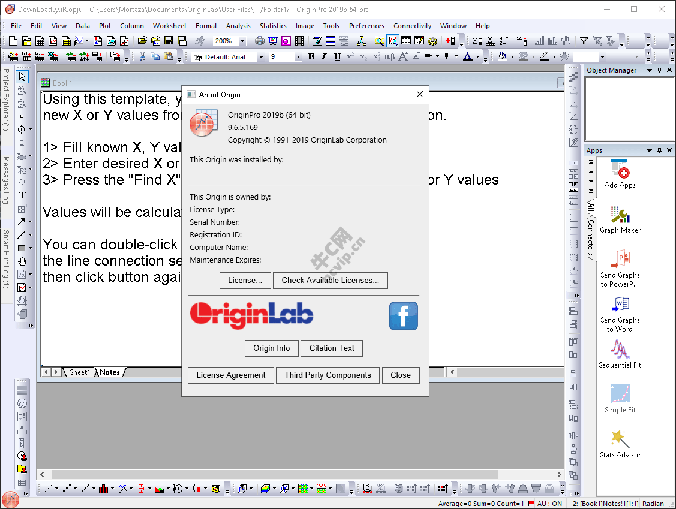Toggle bold formatting
The height and width of the screenshot is (509, 676).
tap(311, 56)
